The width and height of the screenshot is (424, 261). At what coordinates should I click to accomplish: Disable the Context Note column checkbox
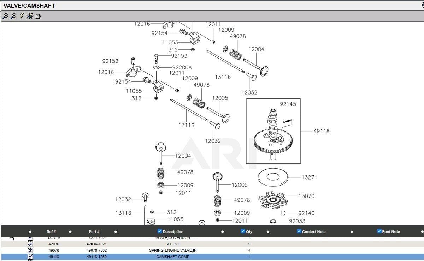click(x=299, y=231)
